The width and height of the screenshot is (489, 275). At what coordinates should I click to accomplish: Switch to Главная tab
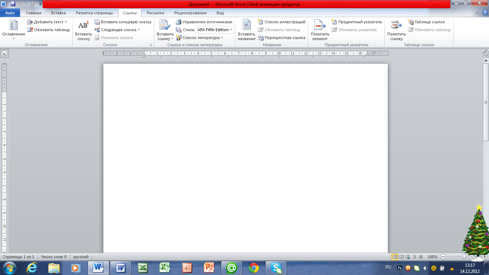(34, 13)
